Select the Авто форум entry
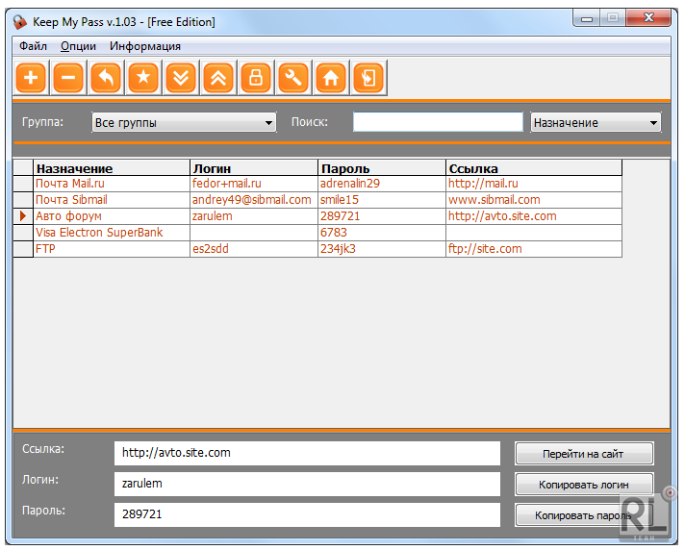685x550 pixels. click(x=112, y=216)
